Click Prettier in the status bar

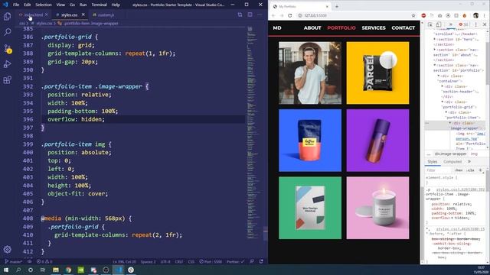point(235,261)
